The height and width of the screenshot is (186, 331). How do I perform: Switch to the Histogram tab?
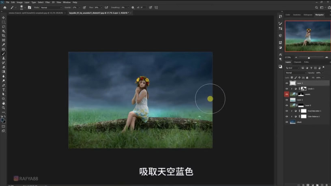pos(308,15)
